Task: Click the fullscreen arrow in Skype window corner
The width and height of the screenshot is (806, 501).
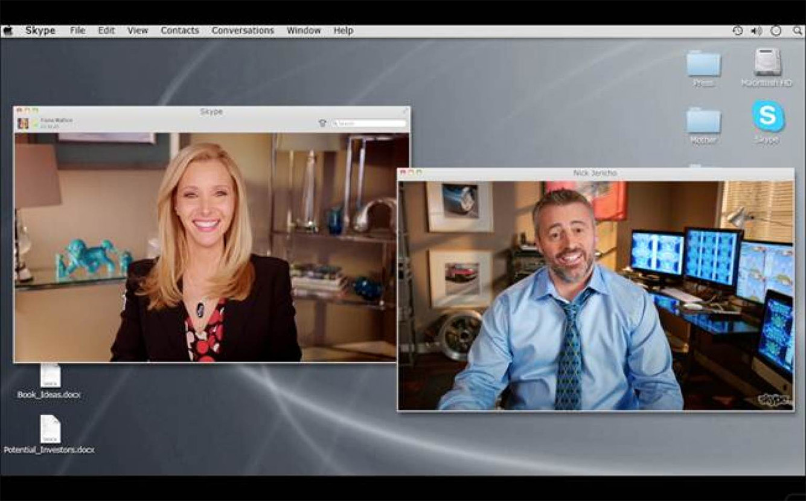Action: coord(405,111)
